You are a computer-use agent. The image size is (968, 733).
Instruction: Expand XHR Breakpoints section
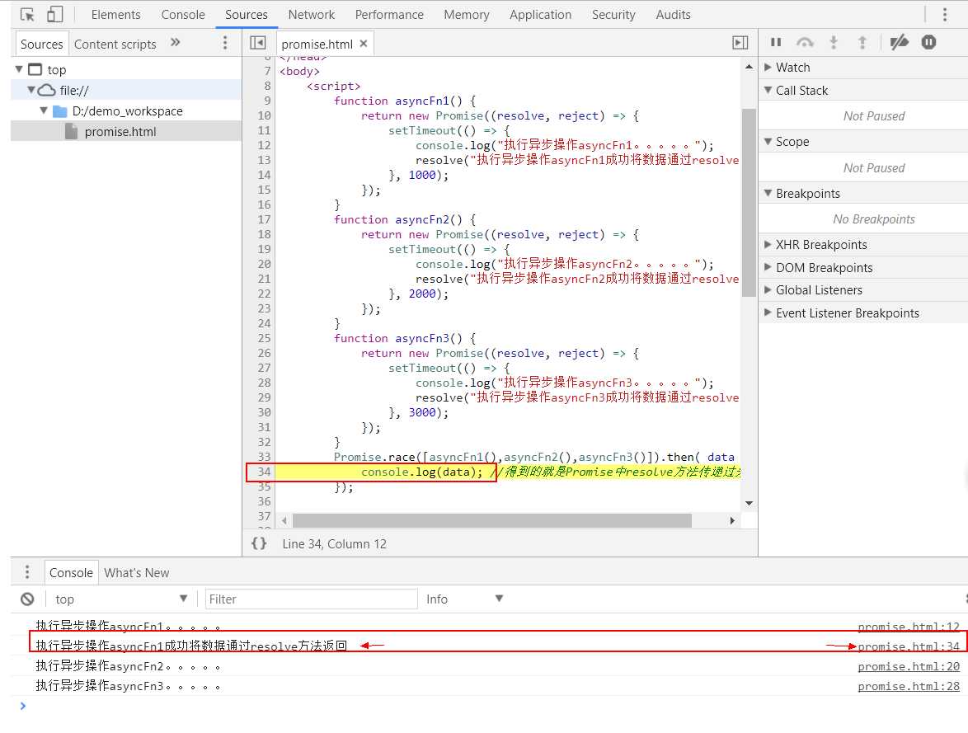pyautogui.click(x=768, y=245)
